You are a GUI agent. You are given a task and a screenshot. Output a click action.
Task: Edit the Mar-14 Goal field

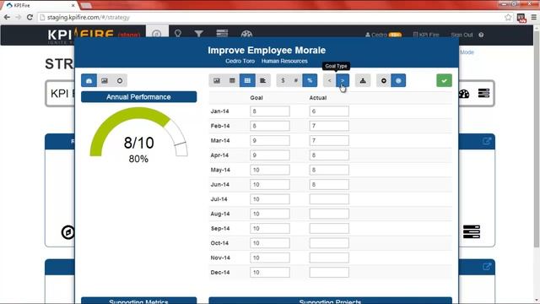pos(270,140)
